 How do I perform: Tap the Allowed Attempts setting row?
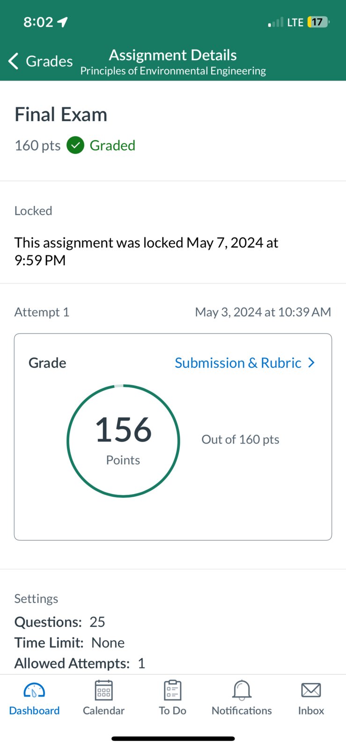pyautogui.click(x=80, y=663)
